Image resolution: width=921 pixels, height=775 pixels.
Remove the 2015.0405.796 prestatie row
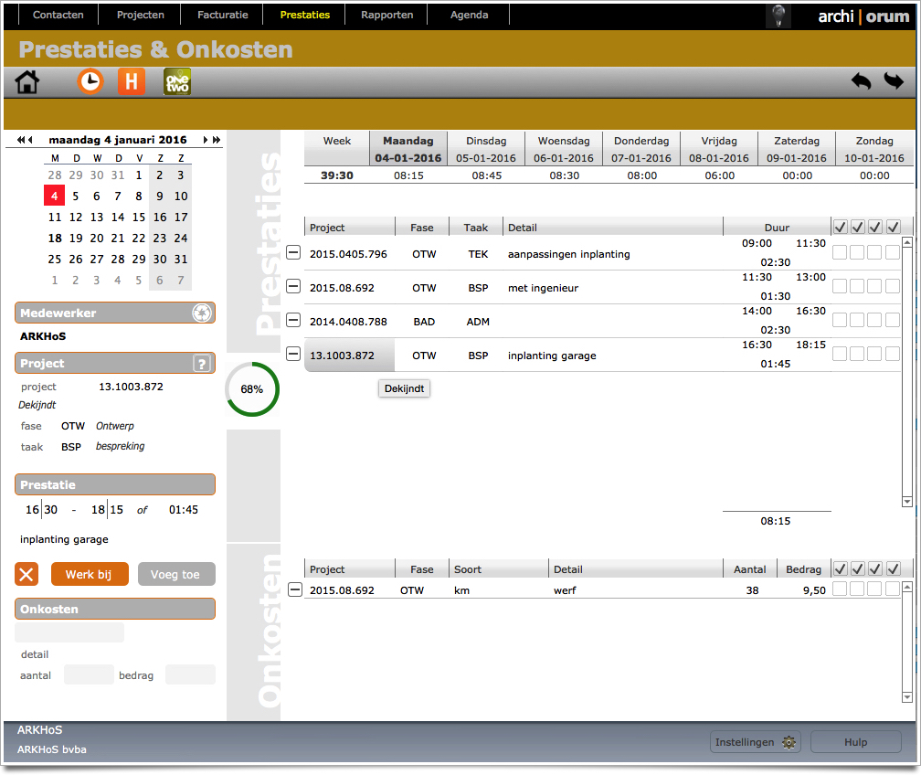pyautogui.click(x=293, y=252)
